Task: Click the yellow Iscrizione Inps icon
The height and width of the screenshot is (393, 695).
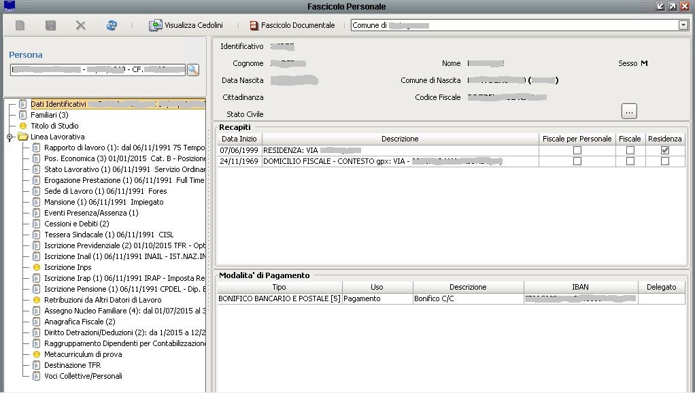Action: pyautogui.click(x=36, y=267)
